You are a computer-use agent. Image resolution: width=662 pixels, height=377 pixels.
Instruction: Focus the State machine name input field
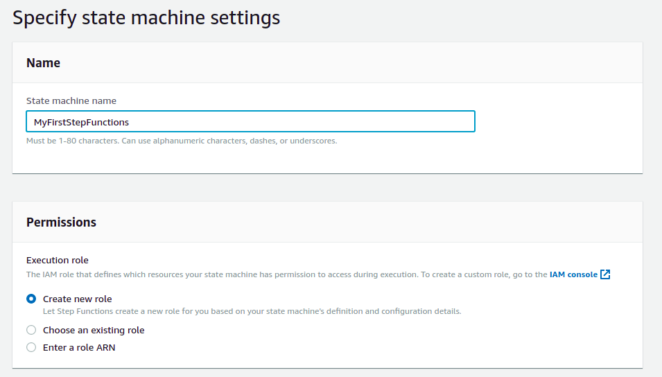click(x=277, y=121)
